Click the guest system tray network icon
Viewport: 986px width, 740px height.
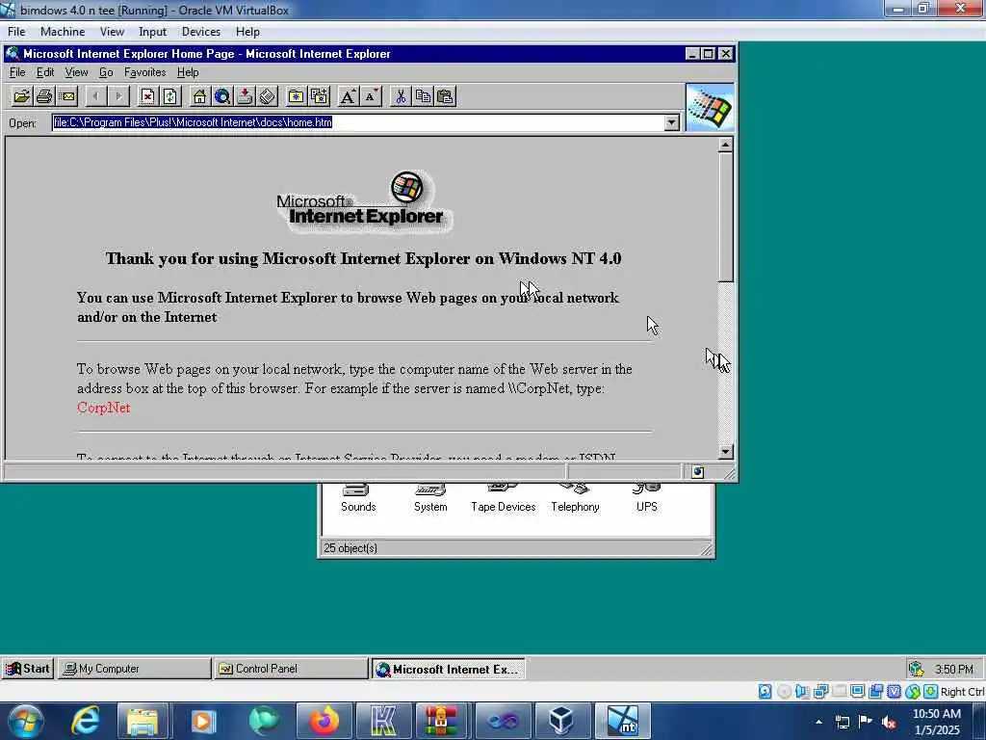click(x=917, y=669)
